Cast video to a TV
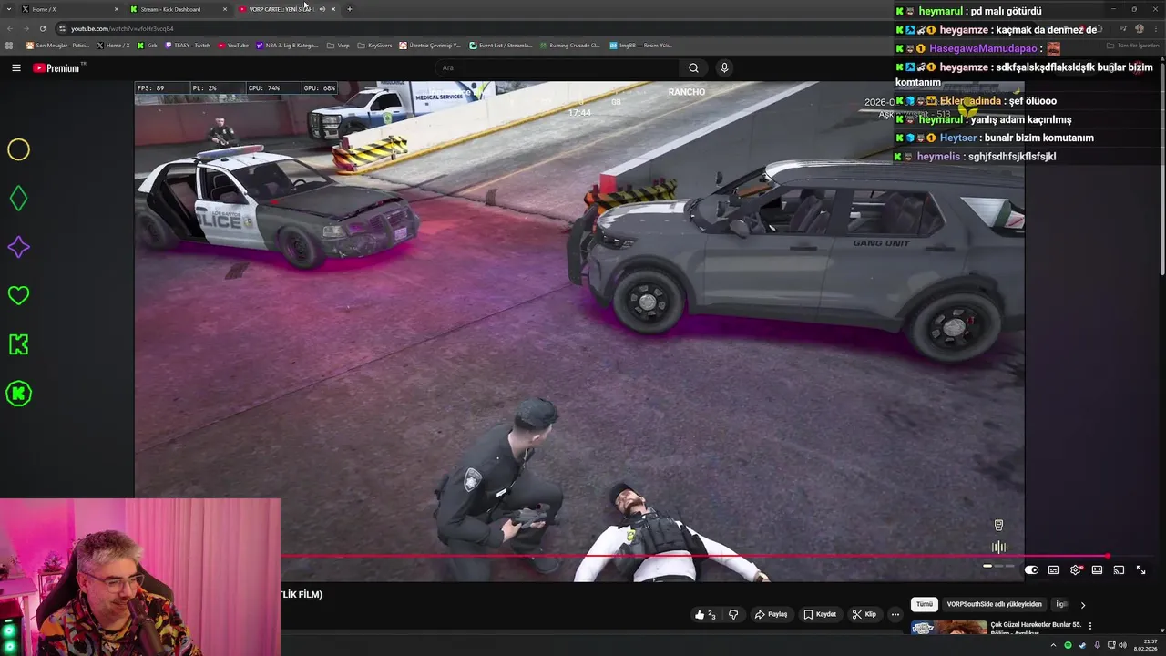Viewport: 1166px width, 656px height. point(1119,570)
